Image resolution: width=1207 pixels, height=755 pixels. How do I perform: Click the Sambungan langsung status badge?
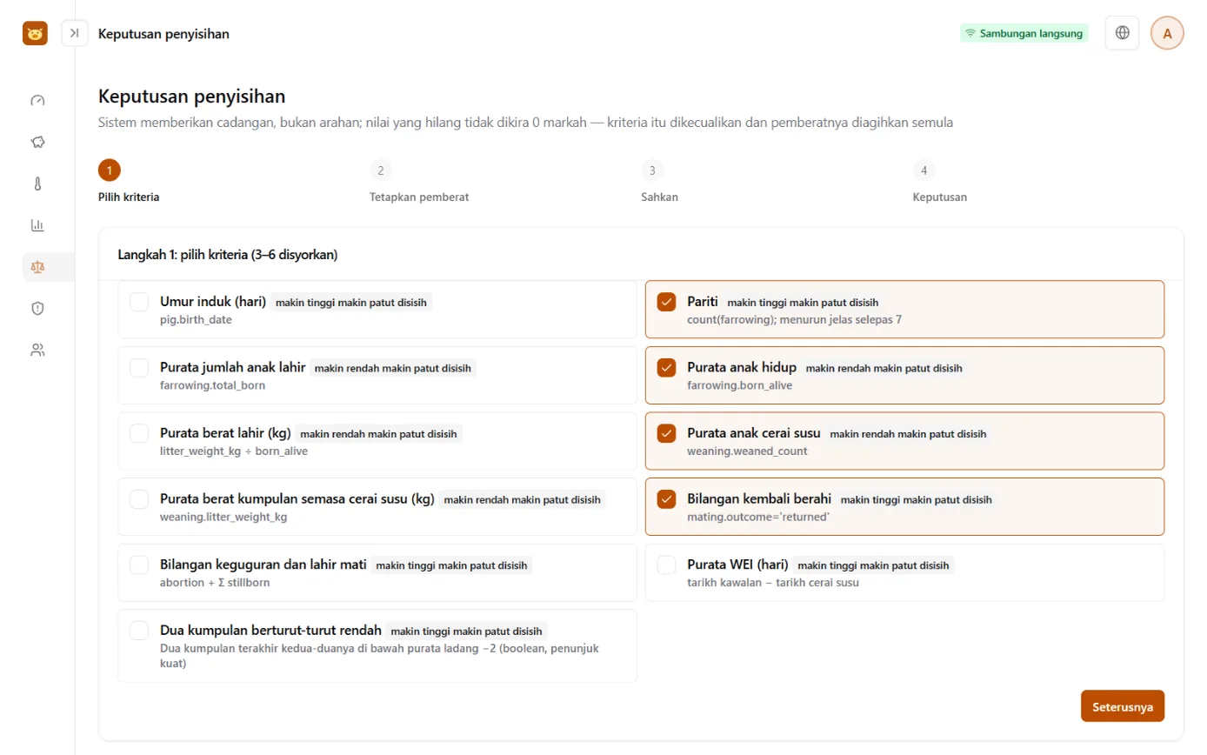coord(1024,33)
